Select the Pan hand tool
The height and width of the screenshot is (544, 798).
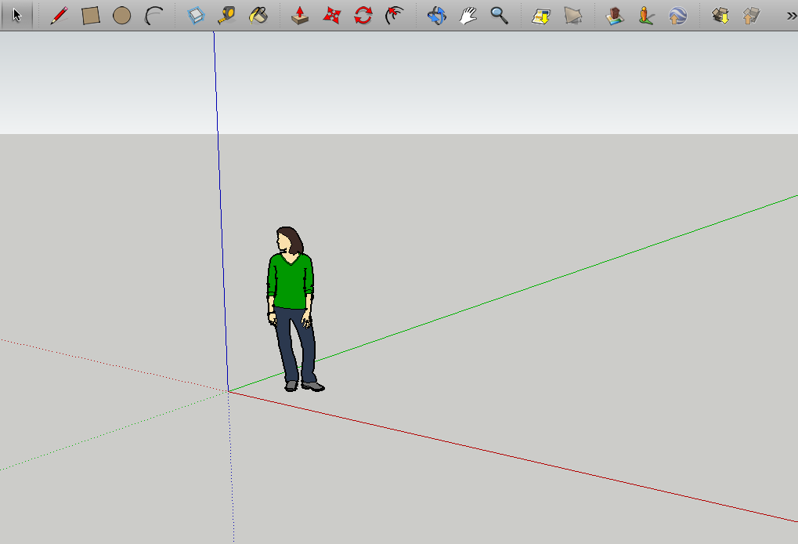pyautogui.click(x=468, y=15)
